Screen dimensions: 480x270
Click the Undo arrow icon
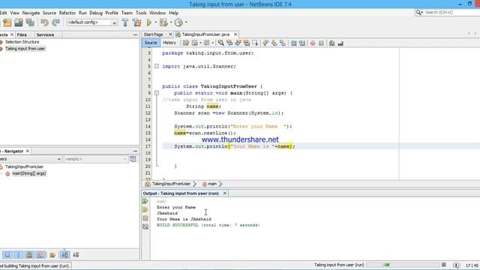(44, 22)
